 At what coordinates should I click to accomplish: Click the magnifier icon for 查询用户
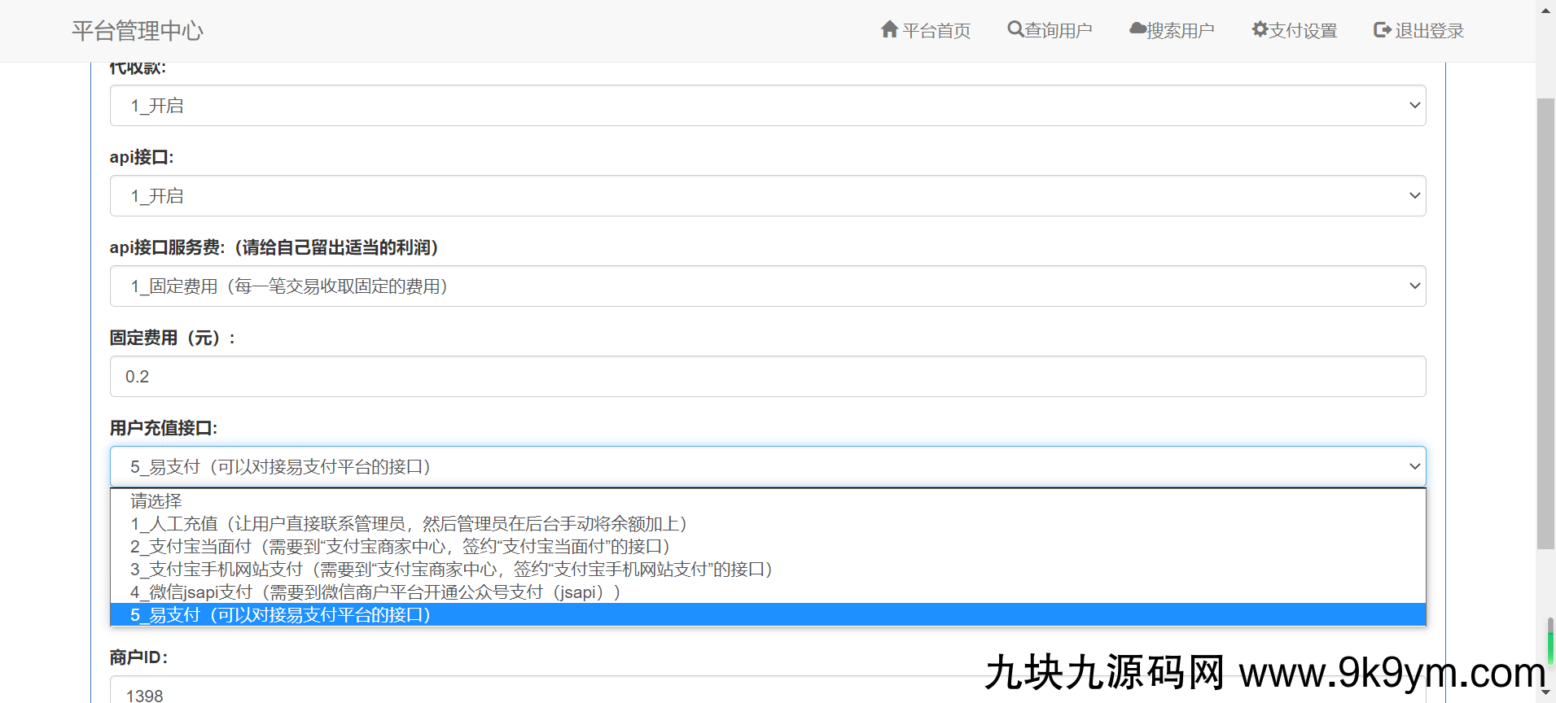pos(1015,30)
